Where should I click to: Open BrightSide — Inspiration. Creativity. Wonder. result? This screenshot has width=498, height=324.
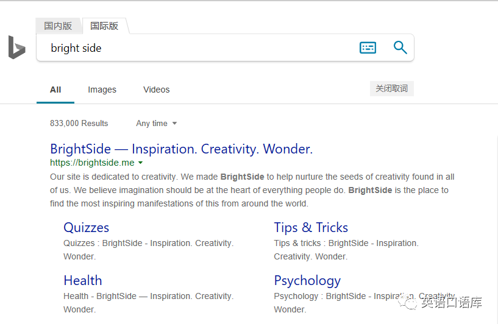[x=182, y=149]
